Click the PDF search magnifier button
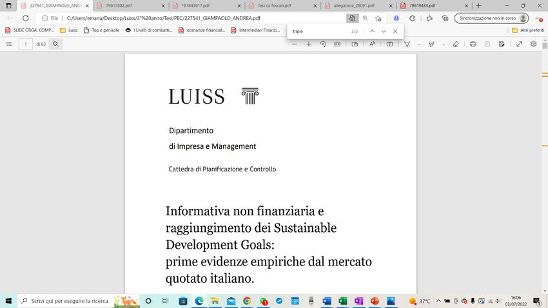The image size is (548, 308). tap(55, 44)
